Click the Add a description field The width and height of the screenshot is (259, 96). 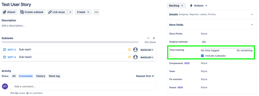coord(13,26)
